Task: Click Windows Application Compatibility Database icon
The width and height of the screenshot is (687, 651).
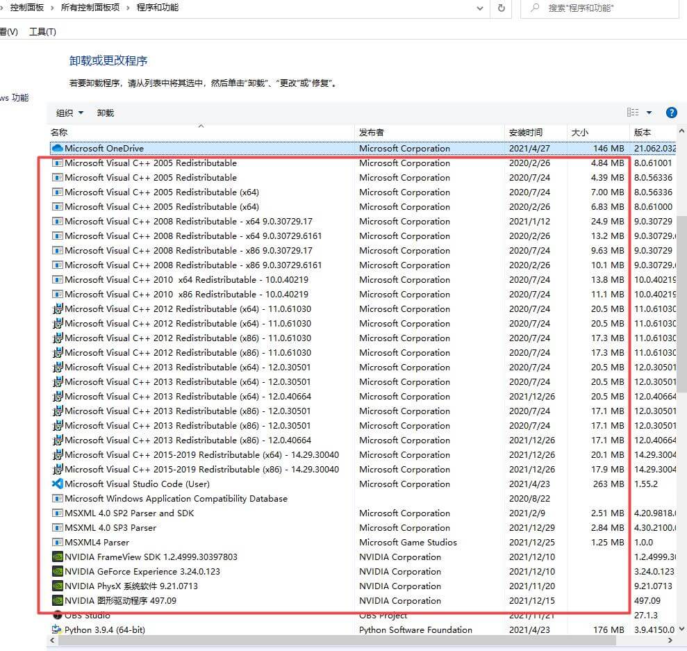Action: 58,499
